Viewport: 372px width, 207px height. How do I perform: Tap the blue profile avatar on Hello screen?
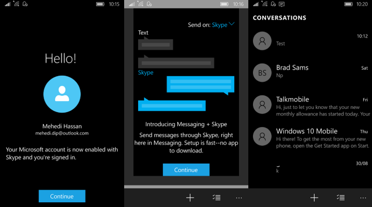(62, 94)
